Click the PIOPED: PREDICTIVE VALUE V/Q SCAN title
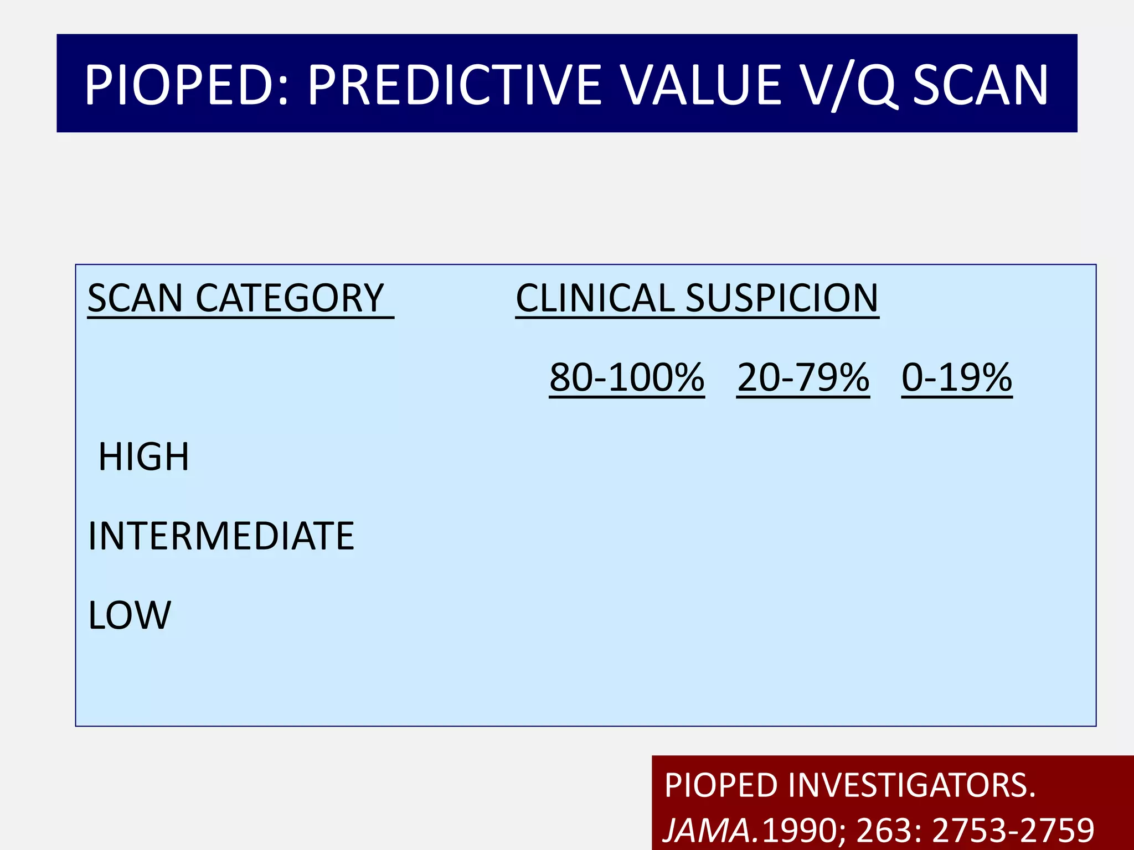This screenshot has height=850, width=1134. click(x=566, y=84)
